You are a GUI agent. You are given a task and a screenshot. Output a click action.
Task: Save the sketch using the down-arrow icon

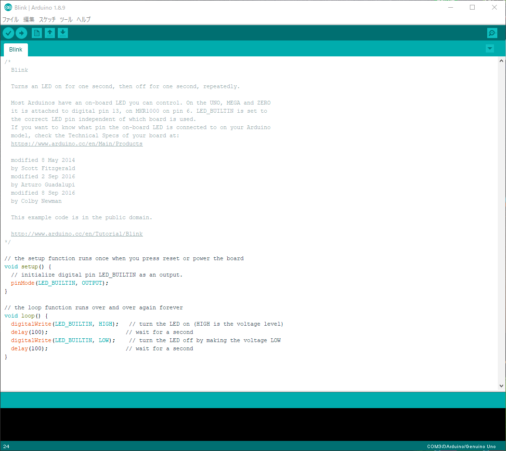(63, 33)
